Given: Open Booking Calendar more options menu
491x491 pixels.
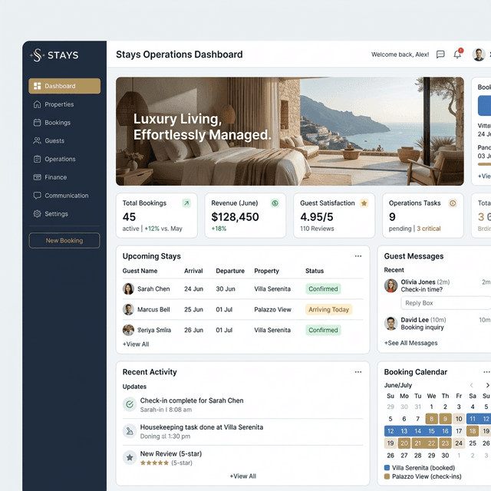Looking at the screenshot, I should click(486, 372).
